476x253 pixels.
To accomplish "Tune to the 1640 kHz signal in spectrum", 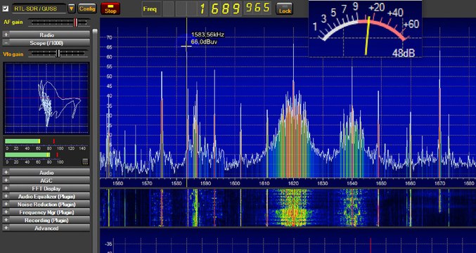I will tap(352, 122).
